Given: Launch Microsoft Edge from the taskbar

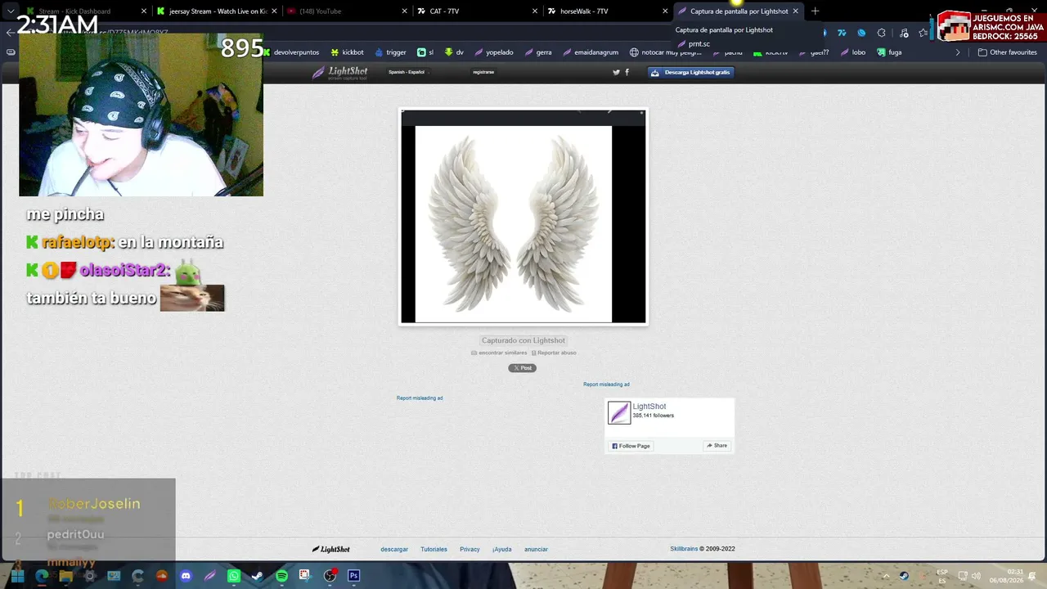Looking at the screenshot, I should pos(42,576).
